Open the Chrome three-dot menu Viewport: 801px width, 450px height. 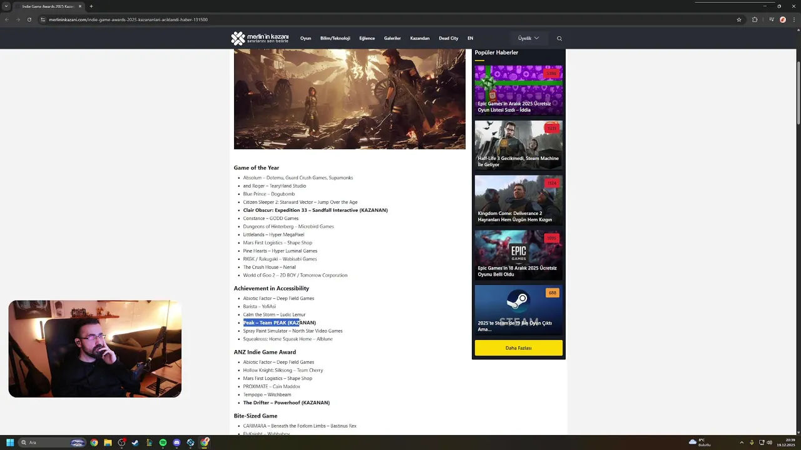tap(793, 19)
